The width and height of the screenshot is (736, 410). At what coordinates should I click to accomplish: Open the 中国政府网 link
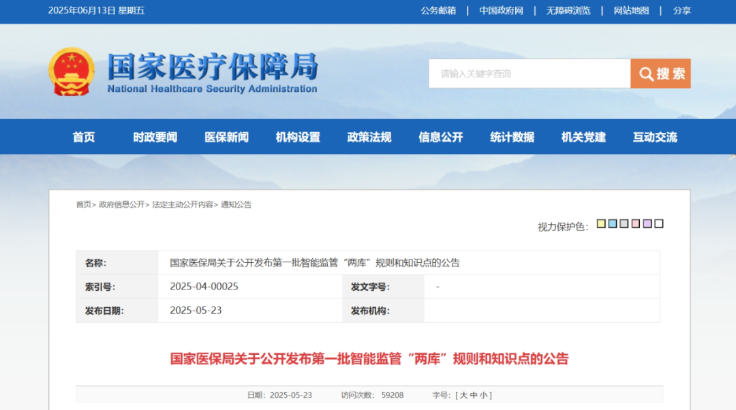(501, 11)
